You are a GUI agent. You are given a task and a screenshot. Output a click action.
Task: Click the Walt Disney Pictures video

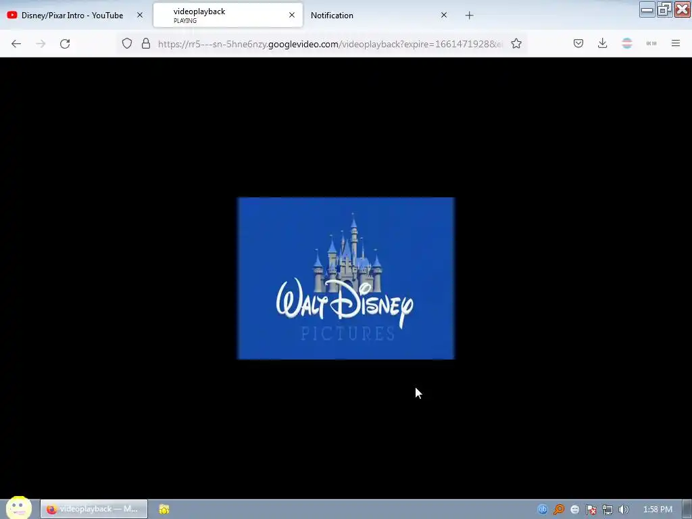coord(346,278)
